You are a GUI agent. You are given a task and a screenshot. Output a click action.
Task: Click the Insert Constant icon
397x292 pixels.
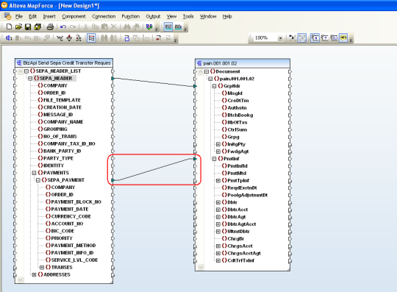pyautogui.click(x=60, y=38)
